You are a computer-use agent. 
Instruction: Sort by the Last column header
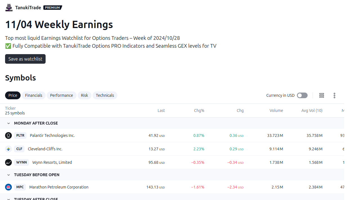(161, 111)
